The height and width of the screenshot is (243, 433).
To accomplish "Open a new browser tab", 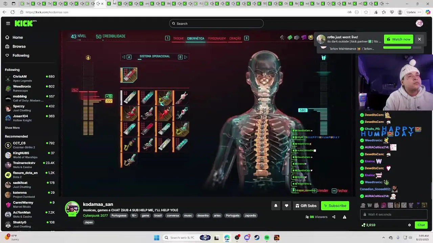I will [388, 4].
